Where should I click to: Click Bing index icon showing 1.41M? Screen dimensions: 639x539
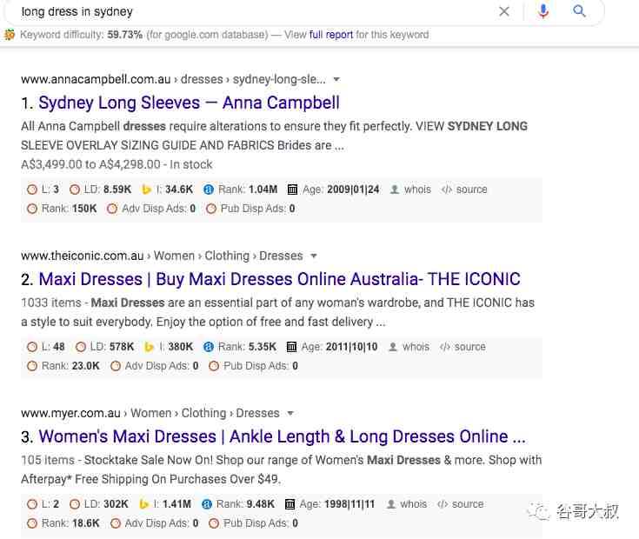click(x=143, y=504)
